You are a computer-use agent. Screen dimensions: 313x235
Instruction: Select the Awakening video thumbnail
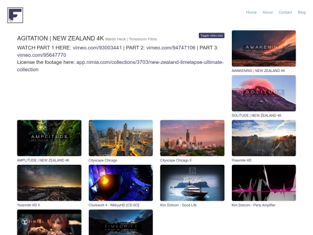[x=264, y=48]
